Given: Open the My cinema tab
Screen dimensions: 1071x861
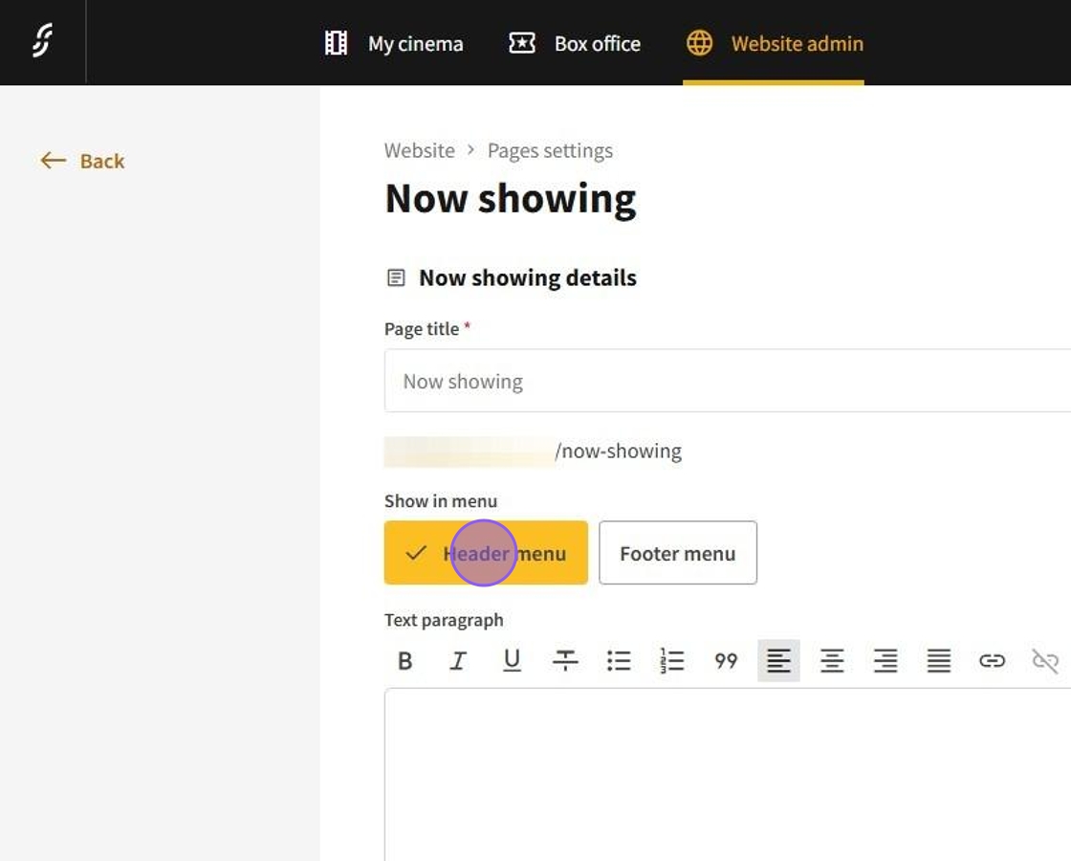Looking at the screenshot, I should tap(394, 44).
